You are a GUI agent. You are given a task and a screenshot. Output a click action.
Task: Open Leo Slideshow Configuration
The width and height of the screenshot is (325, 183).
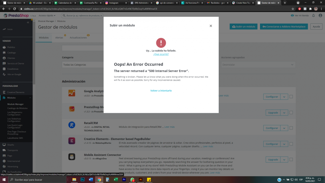point(14,120)
